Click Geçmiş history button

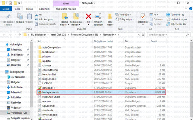pyautogui.click(x=156, y=24)
